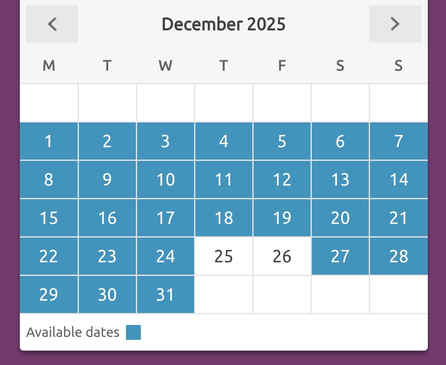Click the Available dates blue swatch
Screen dimensions: 446x365
pos(133,332)
